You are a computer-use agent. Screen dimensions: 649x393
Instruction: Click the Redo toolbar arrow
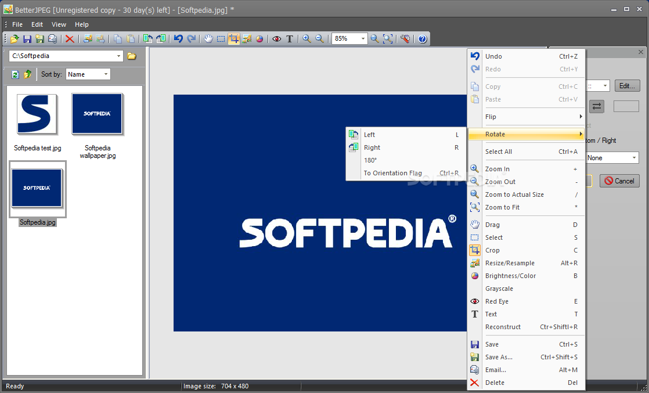tap(191, 39)
